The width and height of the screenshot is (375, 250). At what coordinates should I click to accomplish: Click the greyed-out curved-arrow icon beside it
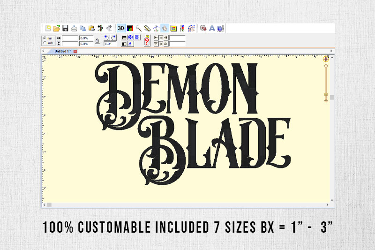pyautogui.click(x=109, y=28)
